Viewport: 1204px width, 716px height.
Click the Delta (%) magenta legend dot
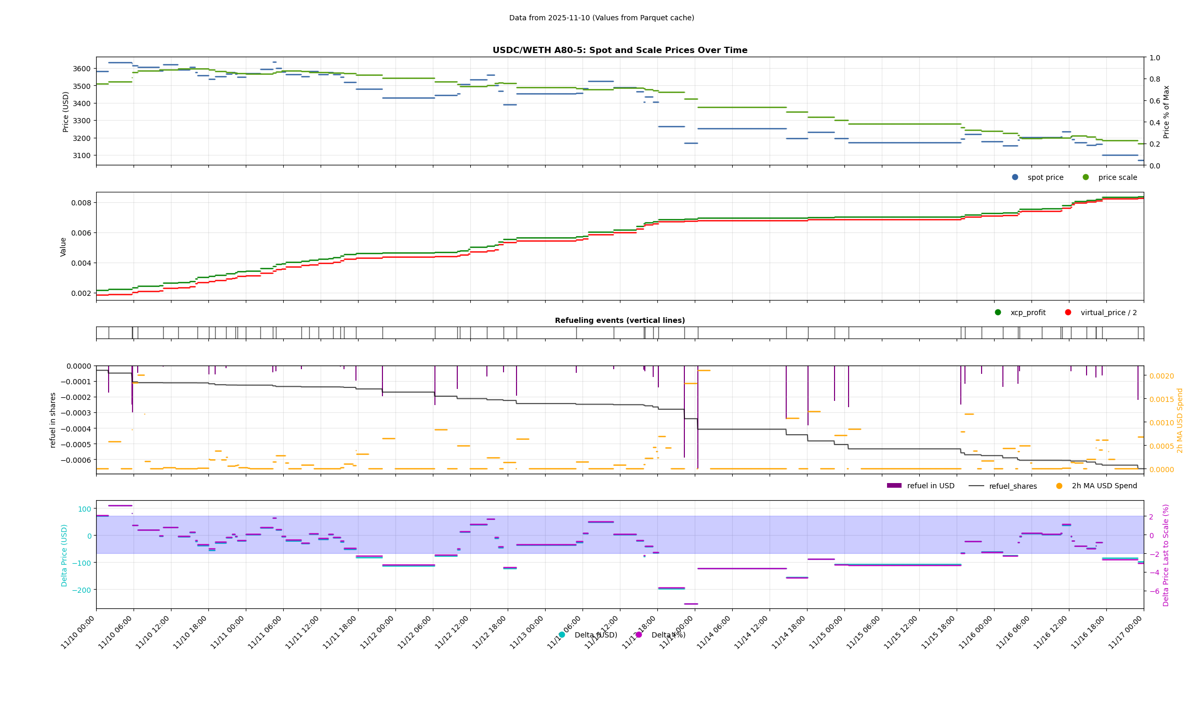pos(639,635)
